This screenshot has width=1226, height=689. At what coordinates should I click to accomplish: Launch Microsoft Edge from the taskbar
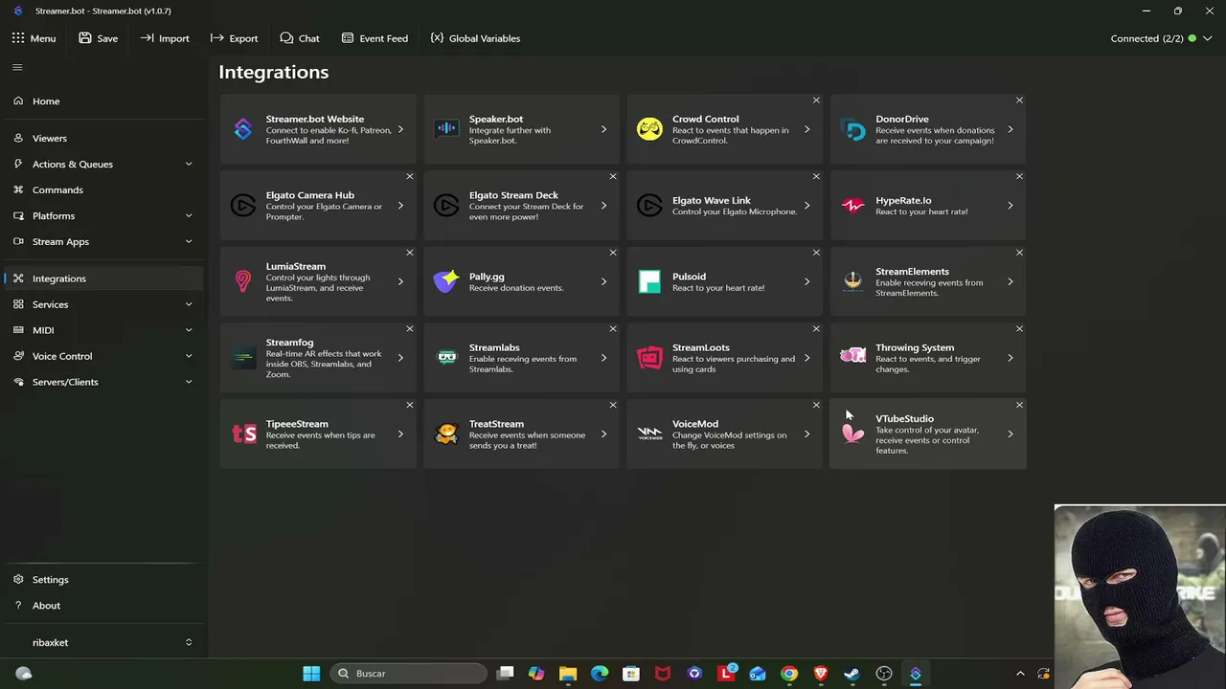[x=600, y=674]
